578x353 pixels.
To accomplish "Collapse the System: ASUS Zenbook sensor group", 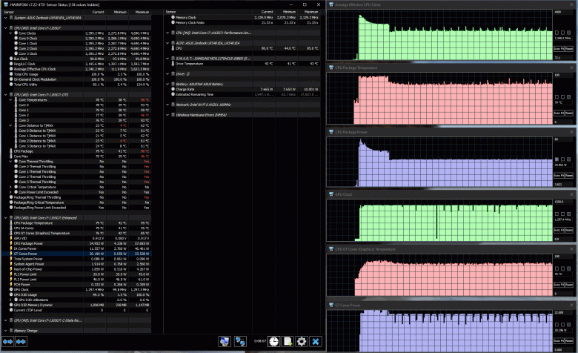I will click(x=5, y=17).
